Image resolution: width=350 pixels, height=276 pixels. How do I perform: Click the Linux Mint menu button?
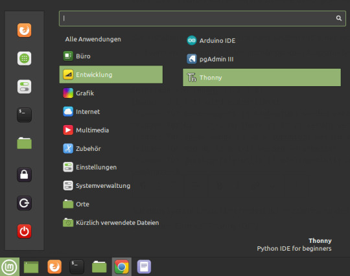pos(9,267)
